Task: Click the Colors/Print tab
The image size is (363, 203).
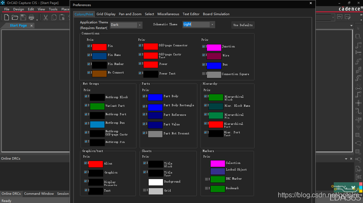Action: coord(84,14)
